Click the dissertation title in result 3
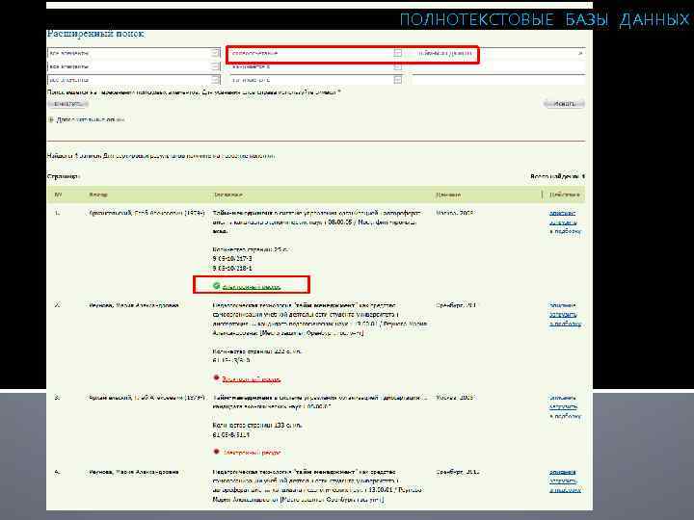This screenshot has height=520, width=694. click(320, 402)
